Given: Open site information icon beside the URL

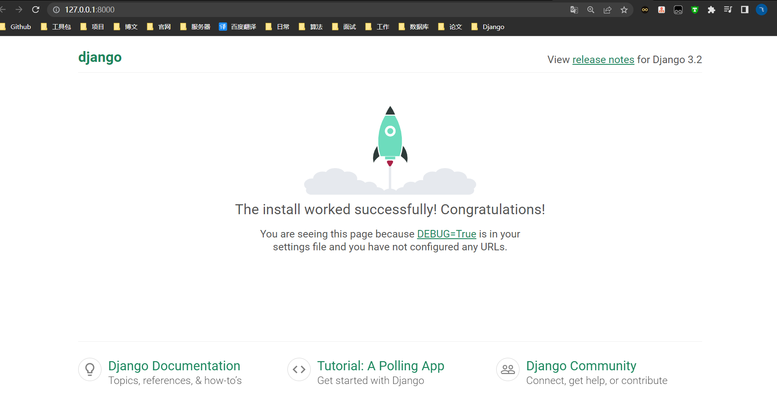Looking at the screenshot, I should click(57, 10).
